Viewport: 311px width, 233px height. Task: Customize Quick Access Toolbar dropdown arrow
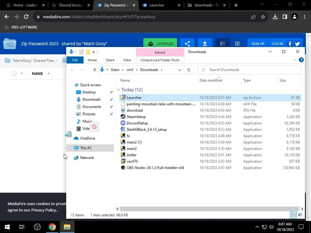point(94,52)
